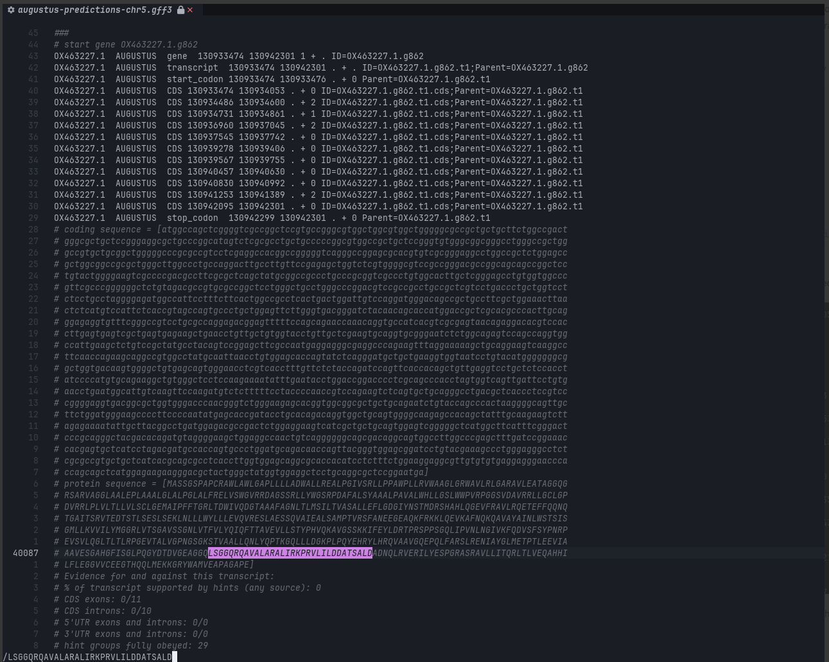Click the '# coding sequence =' comment line

pos(310,229)
